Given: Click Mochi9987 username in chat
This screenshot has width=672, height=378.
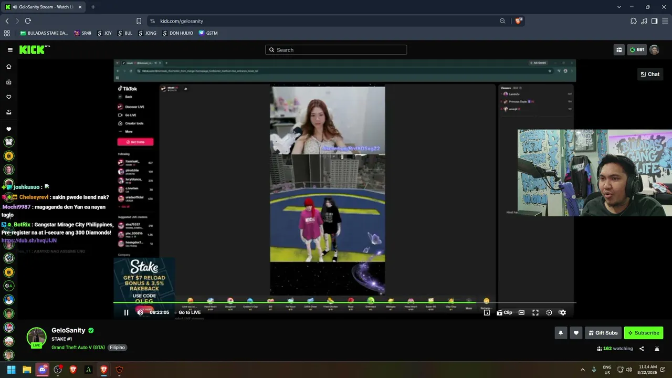Looking at the screenshot, I should click(x=16, y=207).
